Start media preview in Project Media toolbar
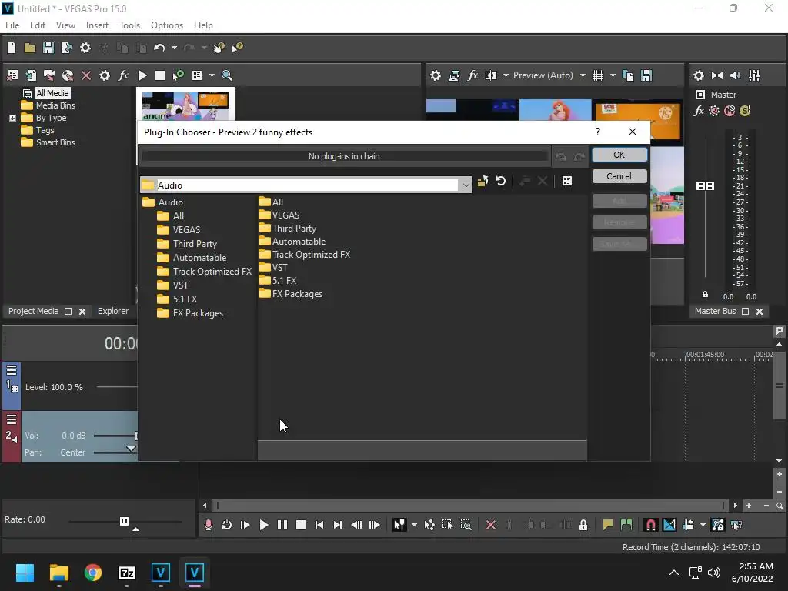This screenshot has height=591, width=788. coord(142,75)
